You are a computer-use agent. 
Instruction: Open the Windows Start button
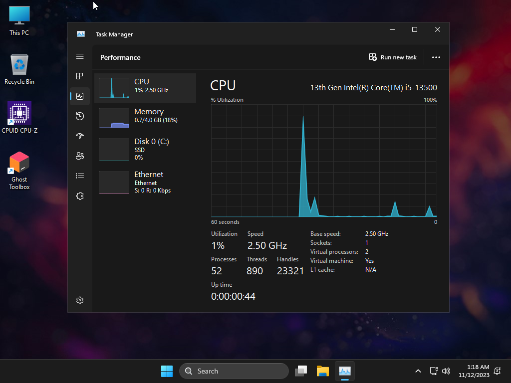(167, 371)
